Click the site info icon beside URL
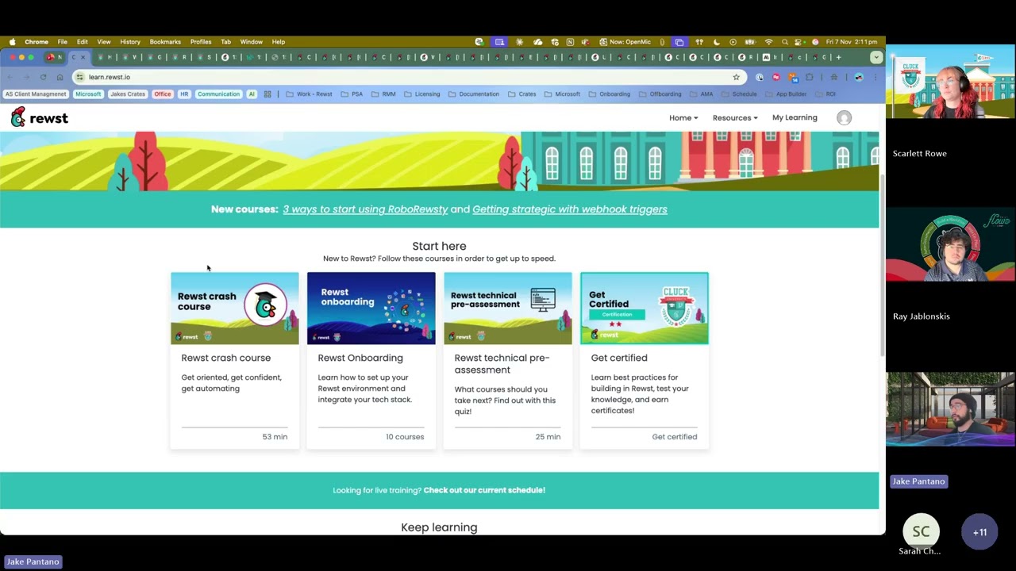Screen dimensions: 1016x571 coord(80,77)
